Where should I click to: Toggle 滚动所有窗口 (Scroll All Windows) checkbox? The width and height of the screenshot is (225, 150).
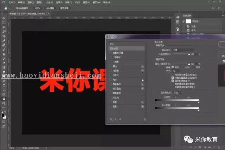pyautogui.click(x=13, y=8)
